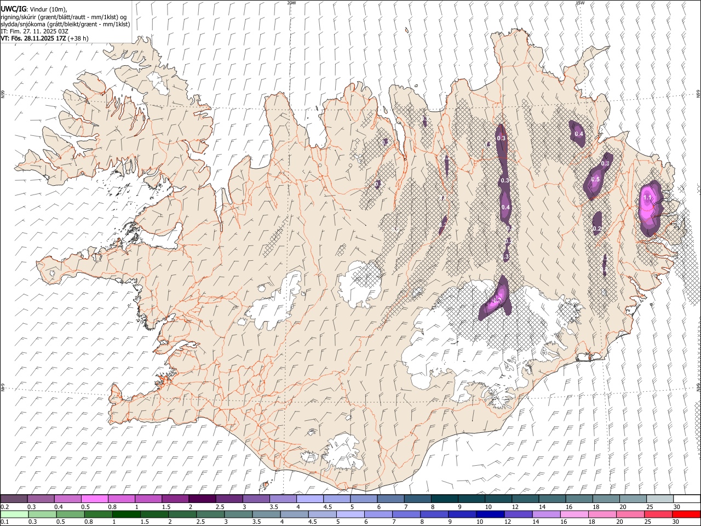Click the init time "IT: Fim. 27. 11. 2025 03Z" line

(35, 31)
